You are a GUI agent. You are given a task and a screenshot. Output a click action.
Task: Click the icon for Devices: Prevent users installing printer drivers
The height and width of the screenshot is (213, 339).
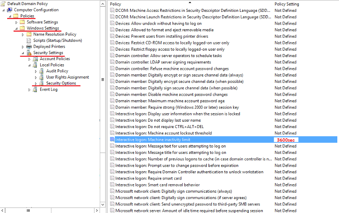(x=112, y=36)
